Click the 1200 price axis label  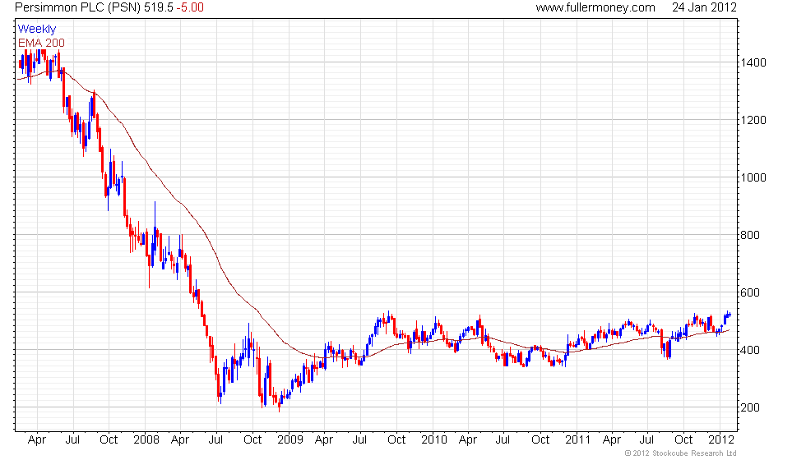point(753,120)
